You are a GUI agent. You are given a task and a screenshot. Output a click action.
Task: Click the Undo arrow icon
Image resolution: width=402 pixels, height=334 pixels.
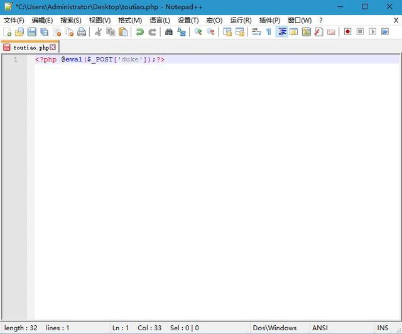139,32
